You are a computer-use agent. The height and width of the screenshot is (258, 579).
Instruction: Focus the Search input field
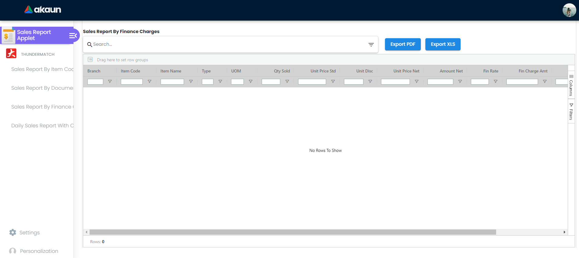click(229, 44)
